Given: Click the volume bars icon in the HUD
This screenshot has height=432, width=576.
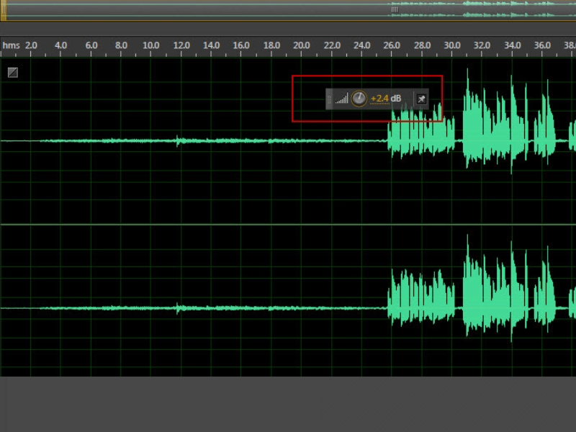Looking at the screenshot, I should tap(341, 99).
